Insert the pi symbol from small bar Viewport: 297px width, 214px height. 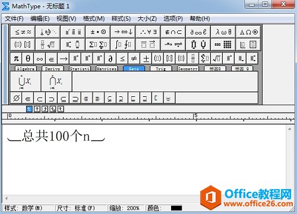coord(16,58)
